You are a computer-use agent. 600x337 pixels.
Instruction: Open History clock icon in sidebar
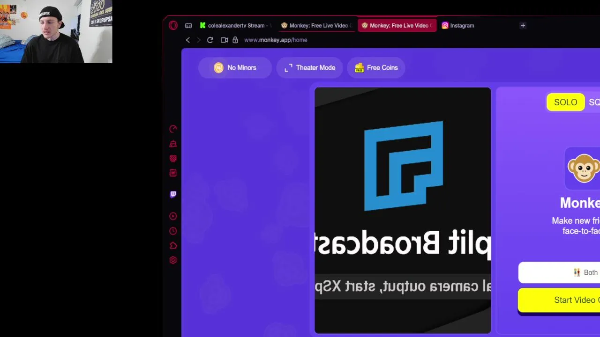pyautogui.click(x=173, y=231)
